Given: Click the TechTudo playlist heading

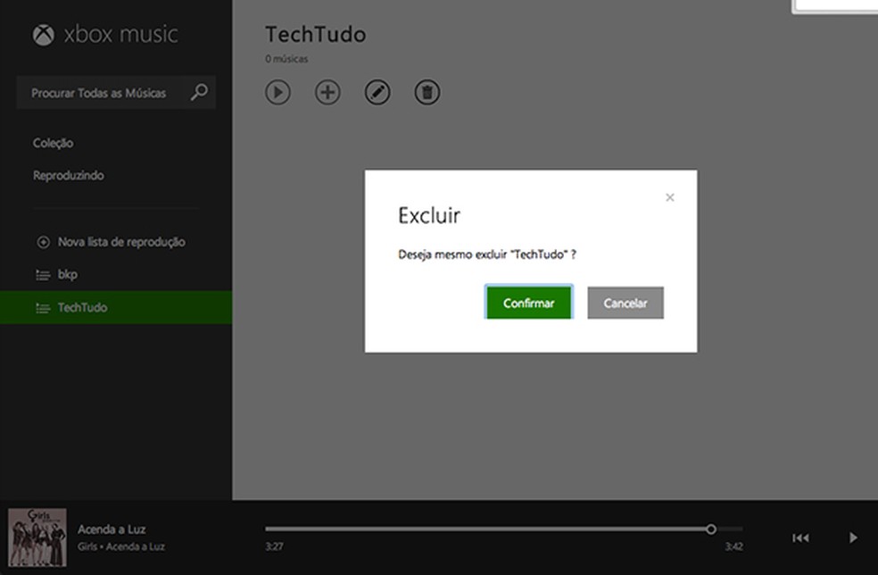Looking at the screenshot, I should (x=316, y=34).
